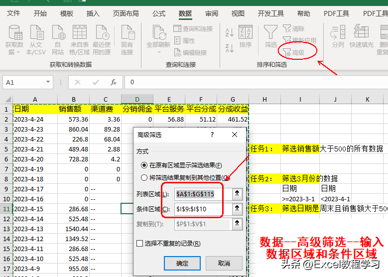
Task: Click the A-Z ascending sort icon
Action: [x=230, y=32]
